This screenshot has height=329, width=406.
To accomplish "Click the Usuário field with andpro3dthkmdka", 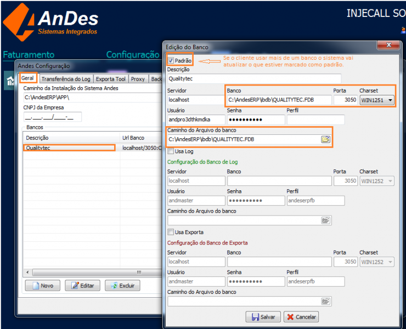I will click(x=196, y=120).
